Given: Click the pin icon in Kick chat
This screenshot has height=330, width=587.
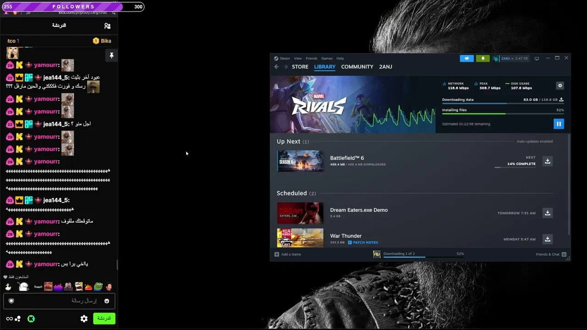Looking at the screenshot, I should [x=111, y=55].
